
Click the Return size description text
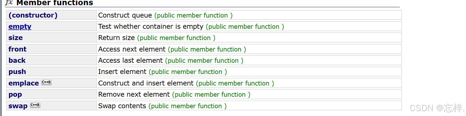pyautogui.click(x=117, y=38)
